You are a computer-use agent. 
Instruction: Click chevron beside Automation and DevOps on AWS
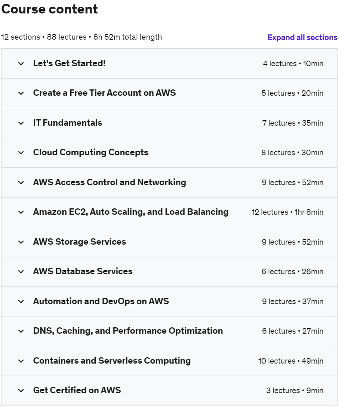coord(21,302)
